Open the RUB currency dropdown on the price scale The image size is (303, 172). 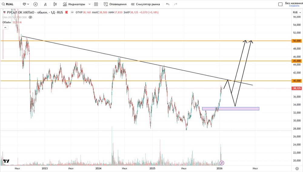297,12
